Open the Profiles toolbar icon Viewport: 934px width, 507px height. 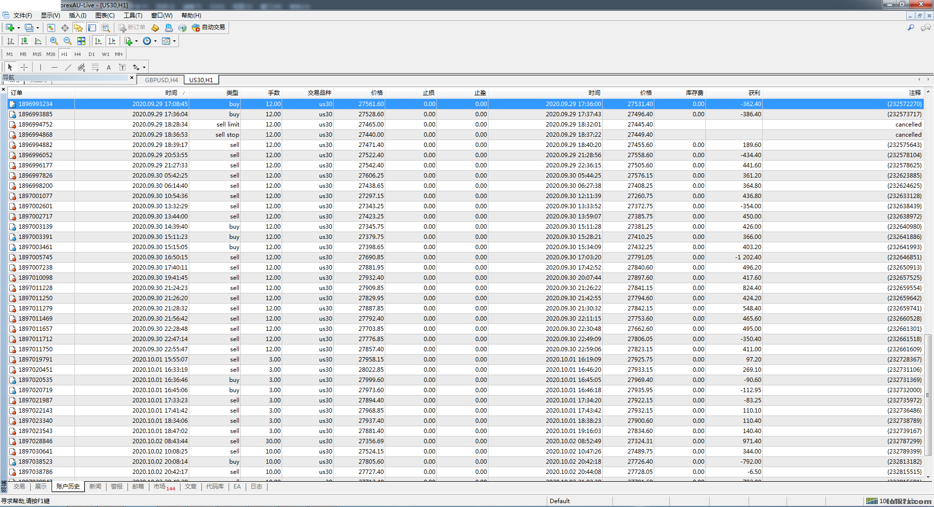coord(29,28)
